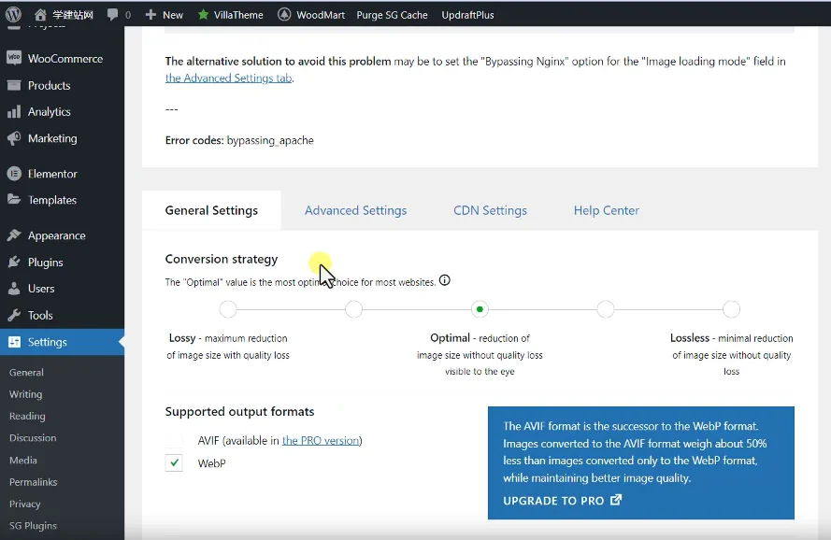Tick the AVIF output format checkbox
831x540 pixels.
click(174, 440)
